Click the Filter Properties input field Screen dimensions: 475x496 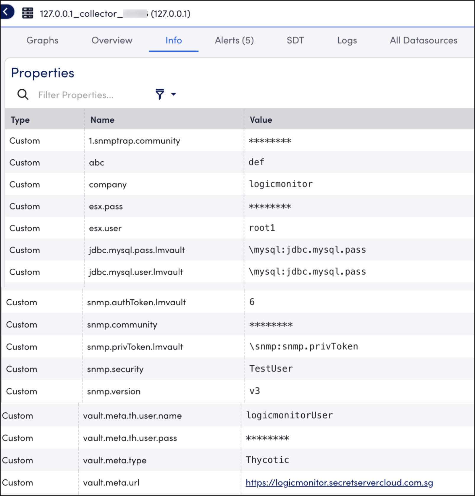click(83, 95)
